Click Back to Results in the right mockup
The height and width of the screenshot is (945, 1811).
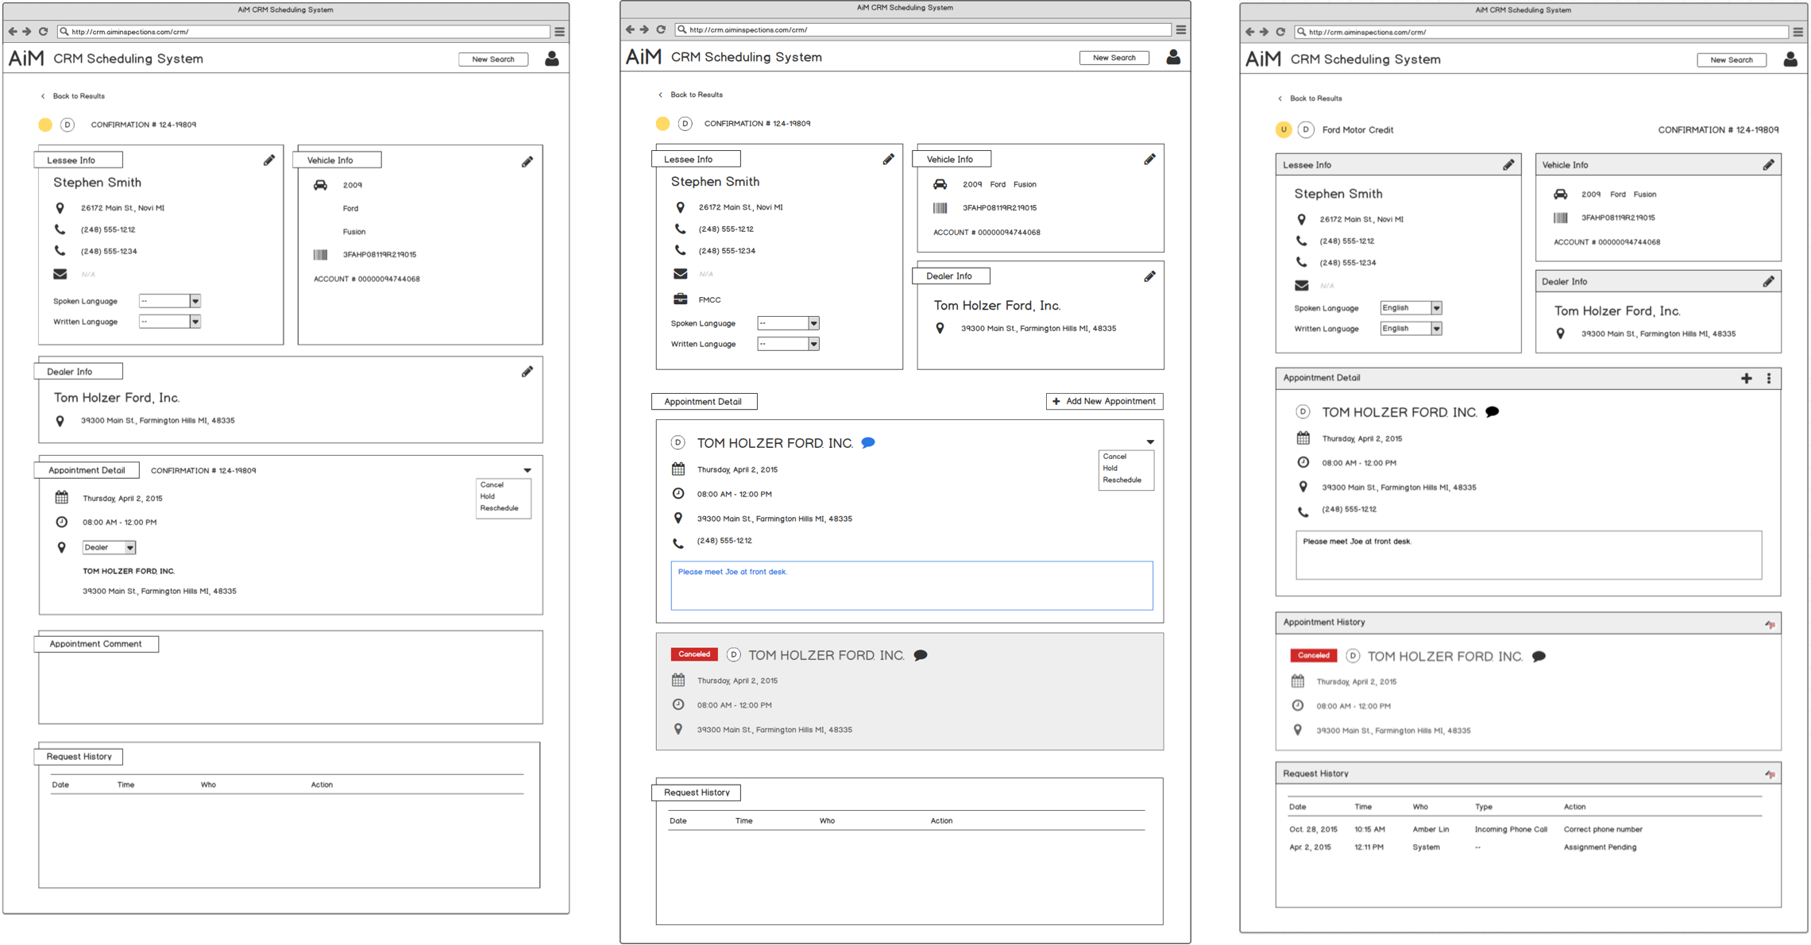click(1315, 98)
